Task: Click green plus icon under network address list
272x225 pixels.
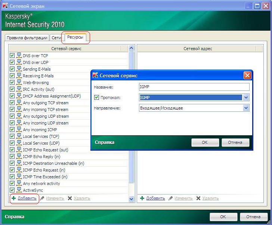Action: [x=142, y=198]
